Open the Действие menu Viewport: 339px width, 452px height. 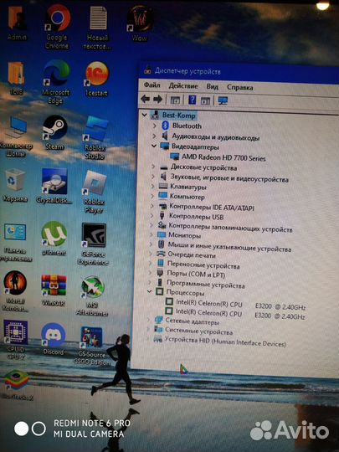[183, 86]
